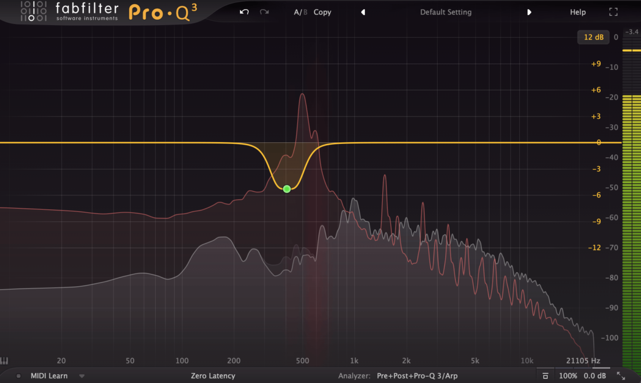The height and width of the screenshot is (383, 641).
Task: Click the MIDI Learn button
Action: point(49,375)
